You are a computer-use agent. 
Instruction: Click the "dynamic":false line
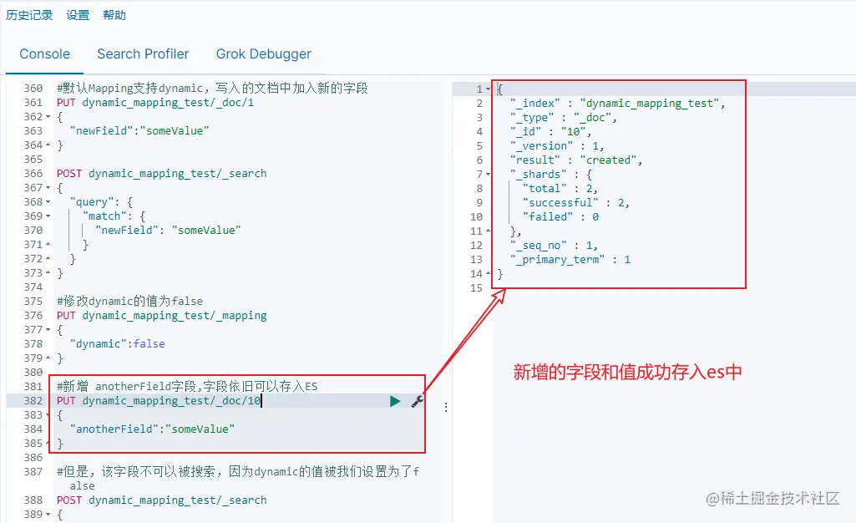click(x=118, y=344)
